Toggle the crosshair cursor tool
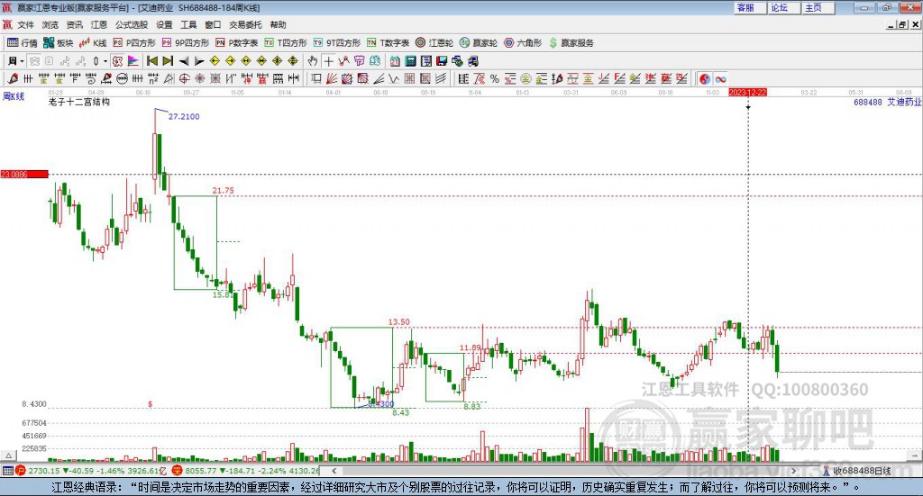The width and height of the screenshot is (923, 496). coord(328,61)
